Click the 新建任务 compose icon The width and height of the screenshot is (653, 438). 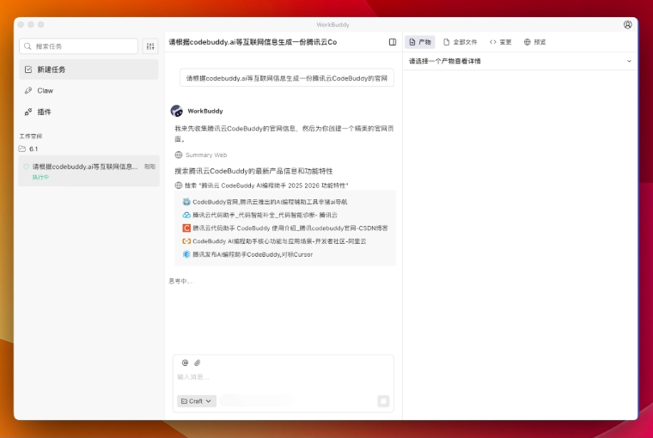coord(28,70)
